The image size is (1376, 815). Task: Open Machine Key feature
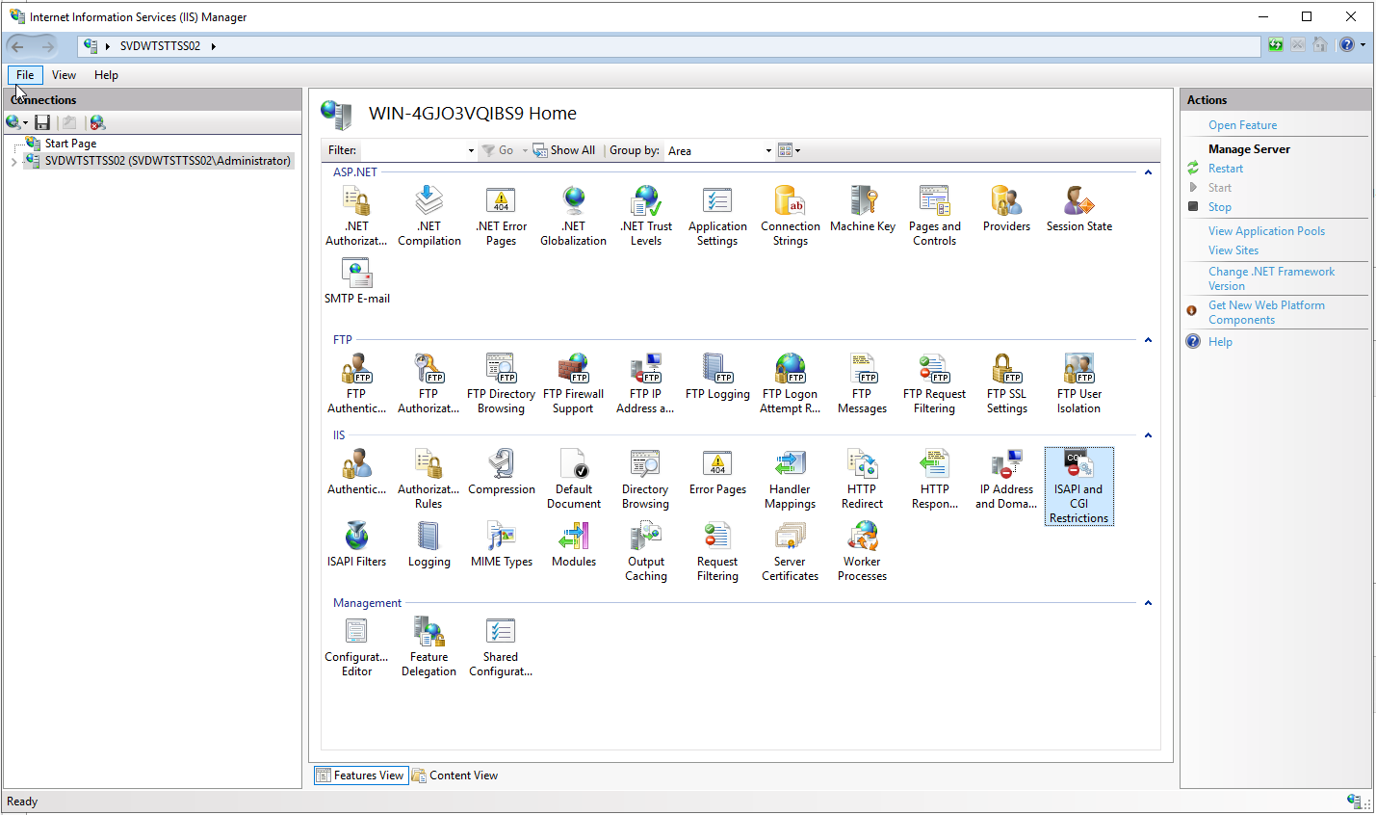tap(863, 210)
